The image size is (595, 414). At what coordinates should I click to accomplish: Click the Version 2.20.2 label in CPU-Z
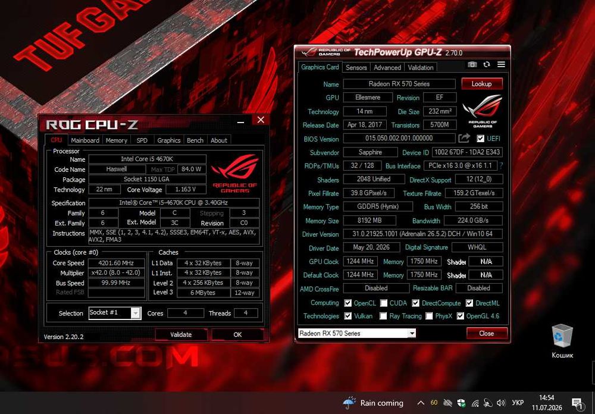(64, 337)
